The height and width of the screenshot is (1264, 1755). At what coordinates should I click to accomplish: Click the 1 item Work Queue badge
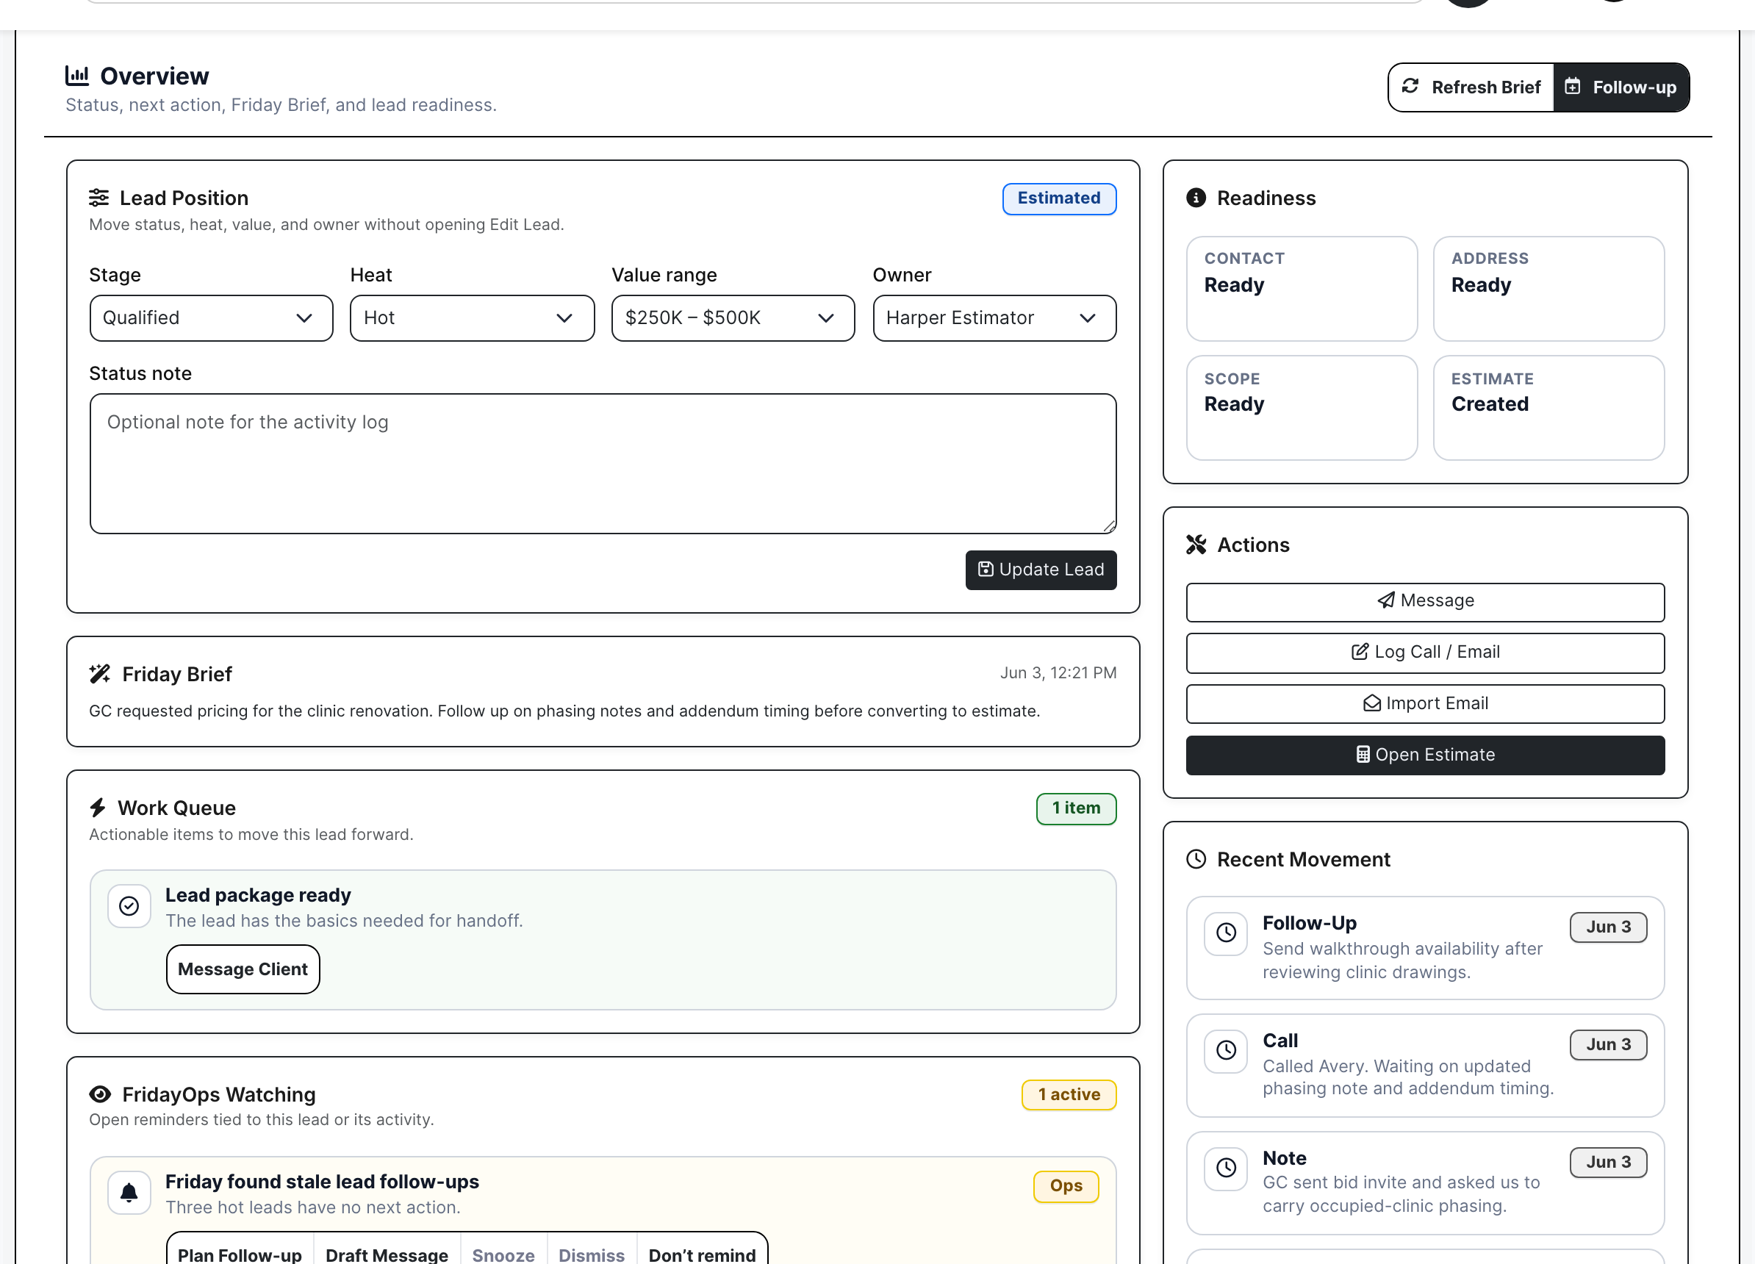[1076, 808]
